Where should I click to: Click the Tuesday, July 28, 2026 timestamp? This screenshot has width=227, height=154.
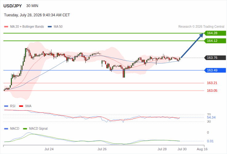pyautogui.click(x=37, y=15)
